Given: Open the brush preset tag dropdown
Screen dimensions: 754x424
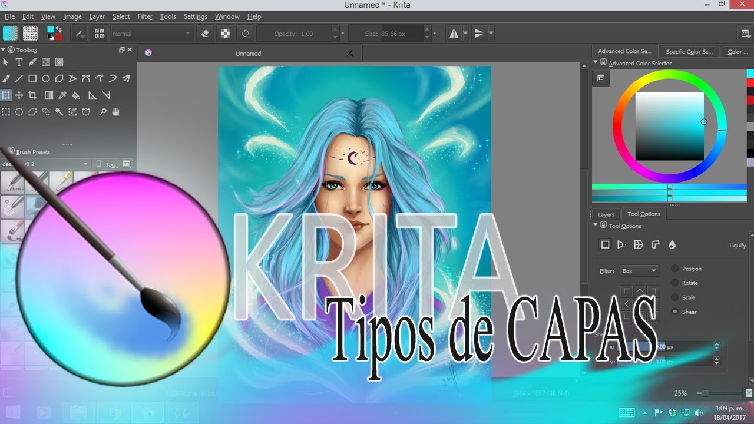Looking at the screenshot, I should tap(45, 164).
